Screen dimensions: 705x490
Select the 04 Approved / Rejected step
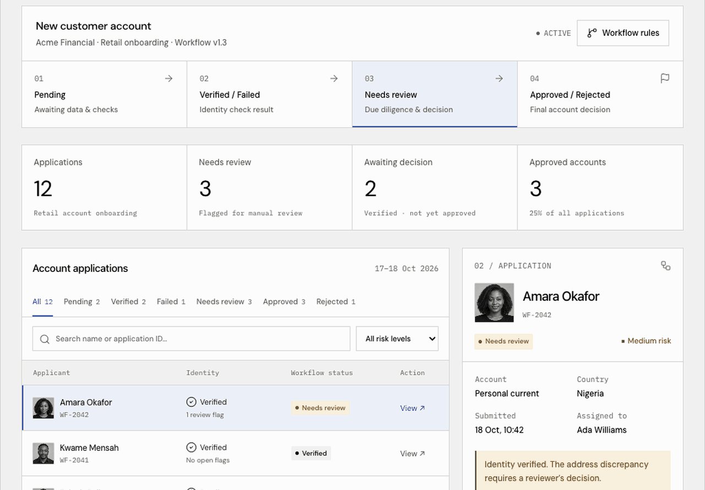click(x=600, y=94)
